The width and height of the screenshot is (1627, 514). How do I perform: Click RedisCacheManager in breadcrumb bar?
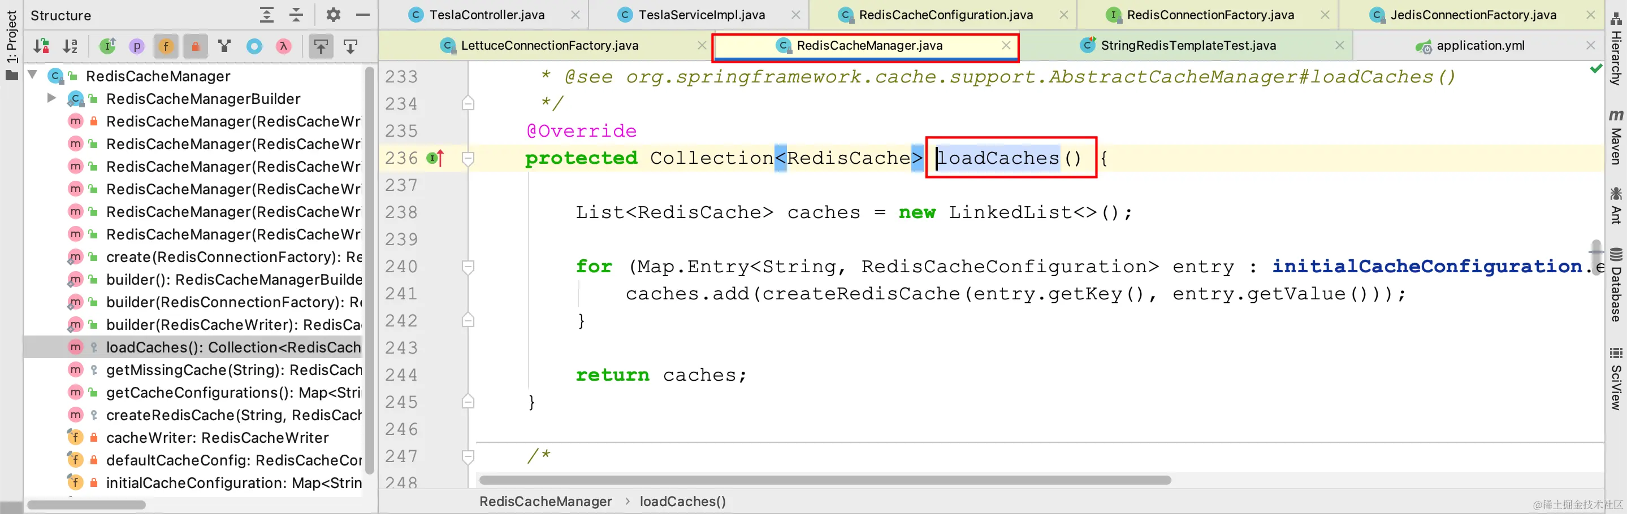pyautogui.click(x=546, y=502)
